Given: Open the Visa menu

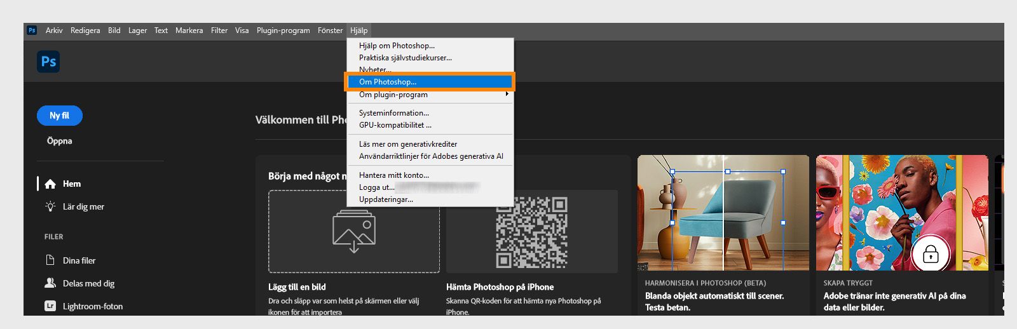Looking at the screenshot, I should [242, 30].
